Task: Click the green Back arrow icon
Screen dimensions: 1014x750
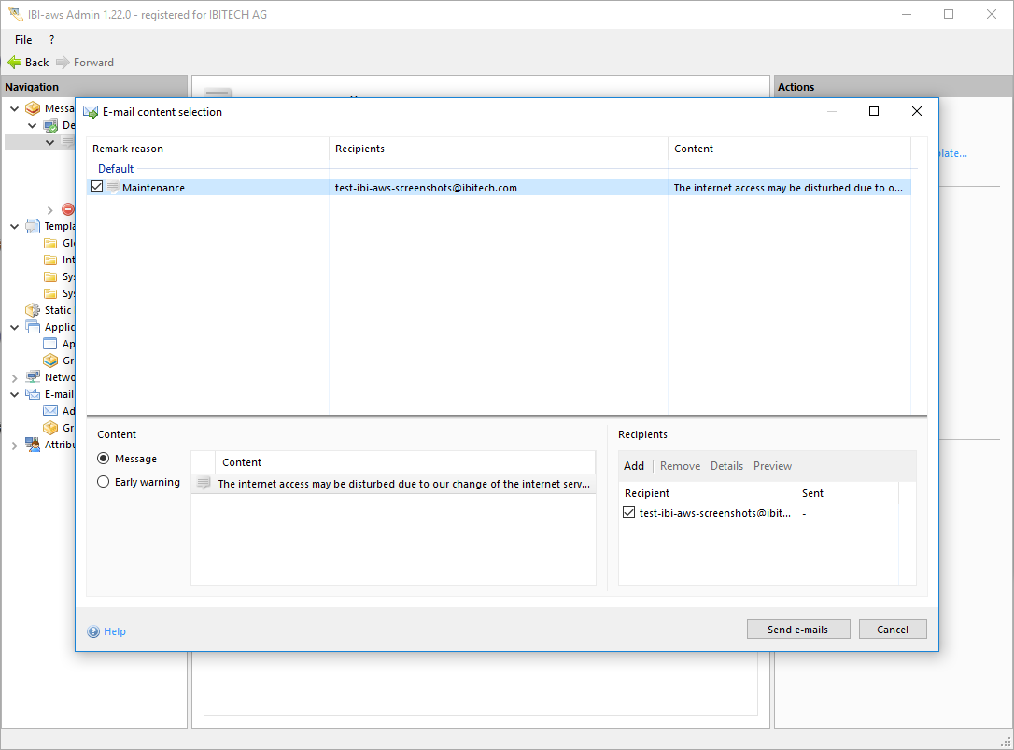Action: 14,63
